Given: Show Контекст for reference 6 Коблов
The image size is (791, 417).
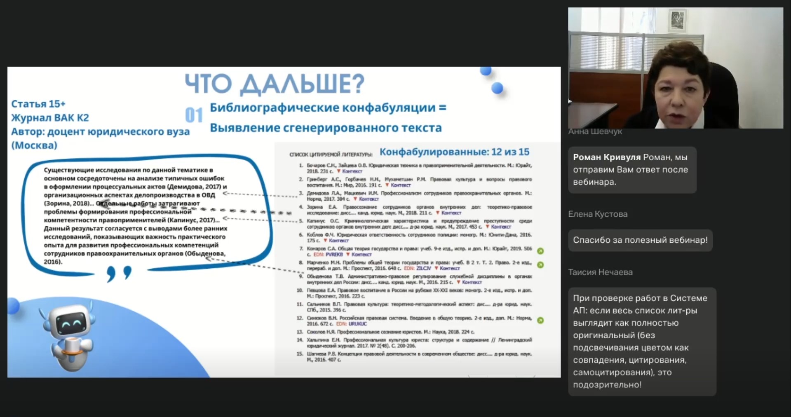Looking at the screenshot, I should point(339,241).
